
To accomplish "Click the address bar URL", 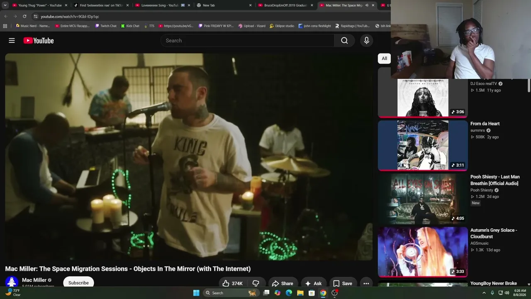I will 70,17.
